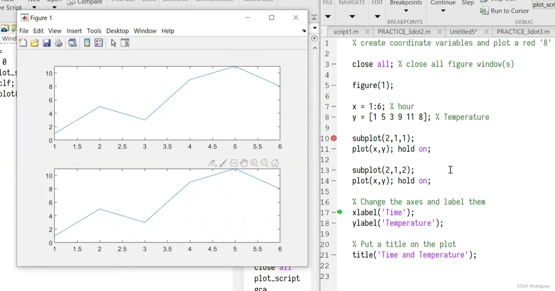This screenshot has height=291, width=555.
Task: Click inside the upper subplot axes
Action: pyautogui.click(x=167, y=103)
